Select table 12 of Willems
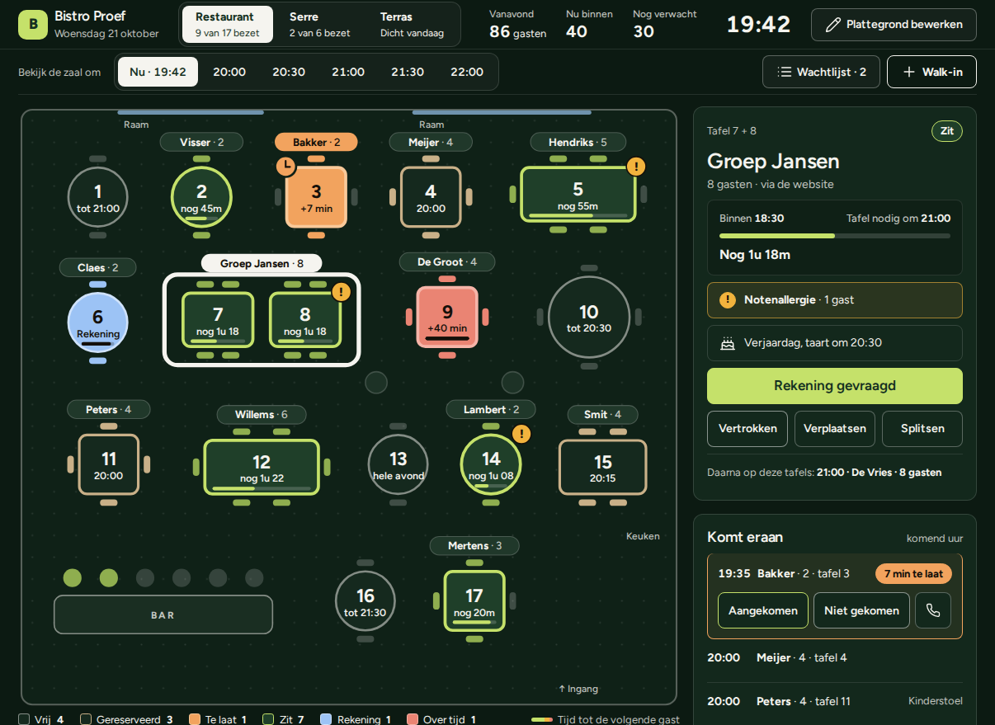This screenshot has height=725, width=995. click(262, 467)
